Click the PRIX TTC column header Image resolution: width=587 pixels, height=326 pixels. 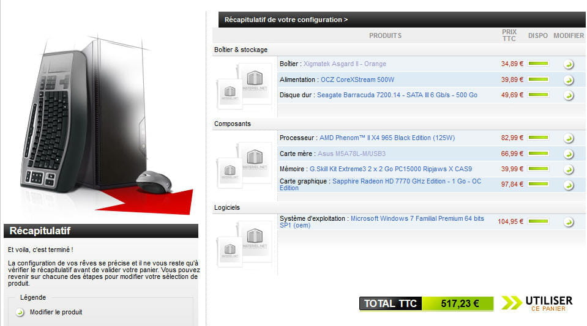509,35
